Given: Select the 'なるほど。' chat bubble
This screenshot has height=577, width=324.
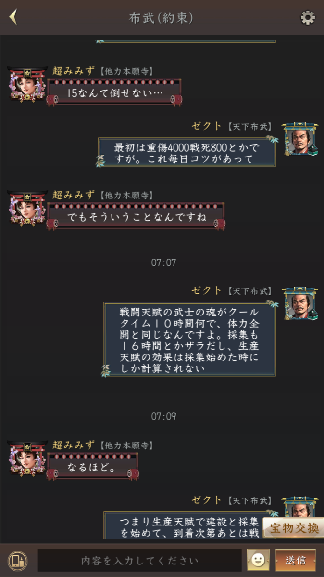Looking at the screenshot, I should [93, 466].
